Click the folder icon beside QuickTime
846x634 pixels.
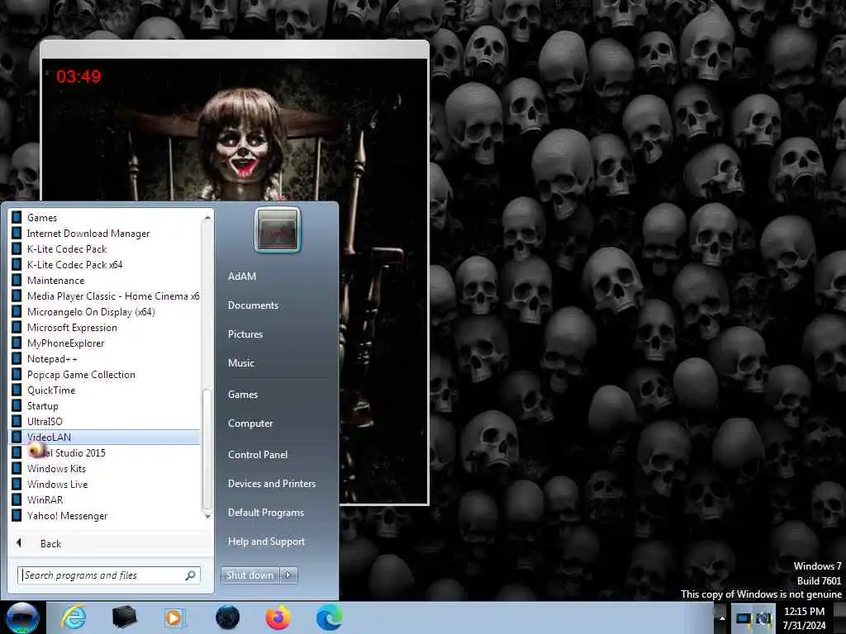click(x=17, y=390)
